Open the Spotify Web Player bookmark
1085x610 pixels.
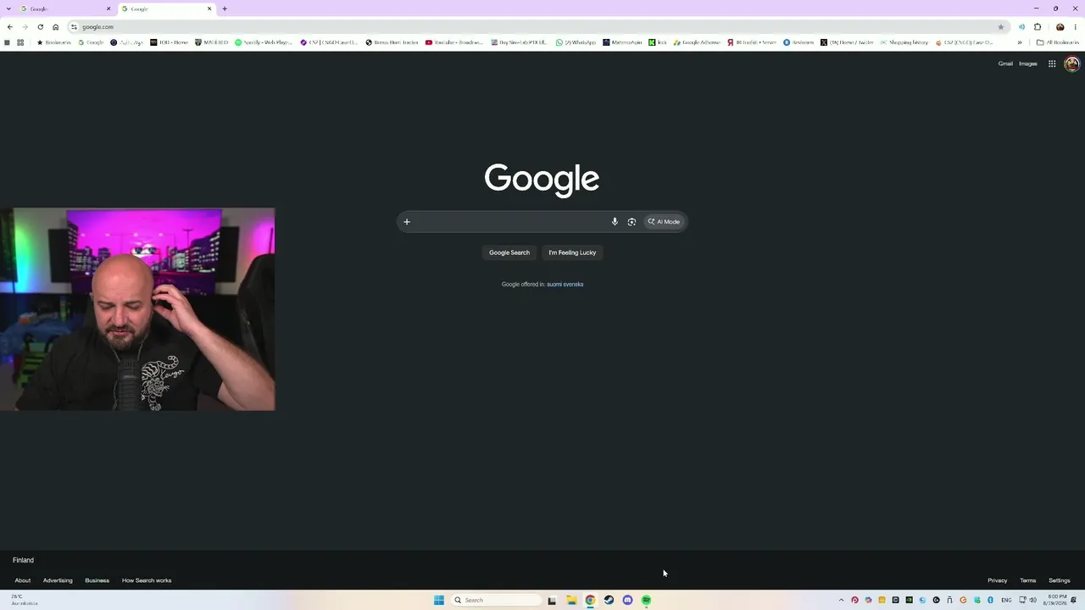[264, 42]
